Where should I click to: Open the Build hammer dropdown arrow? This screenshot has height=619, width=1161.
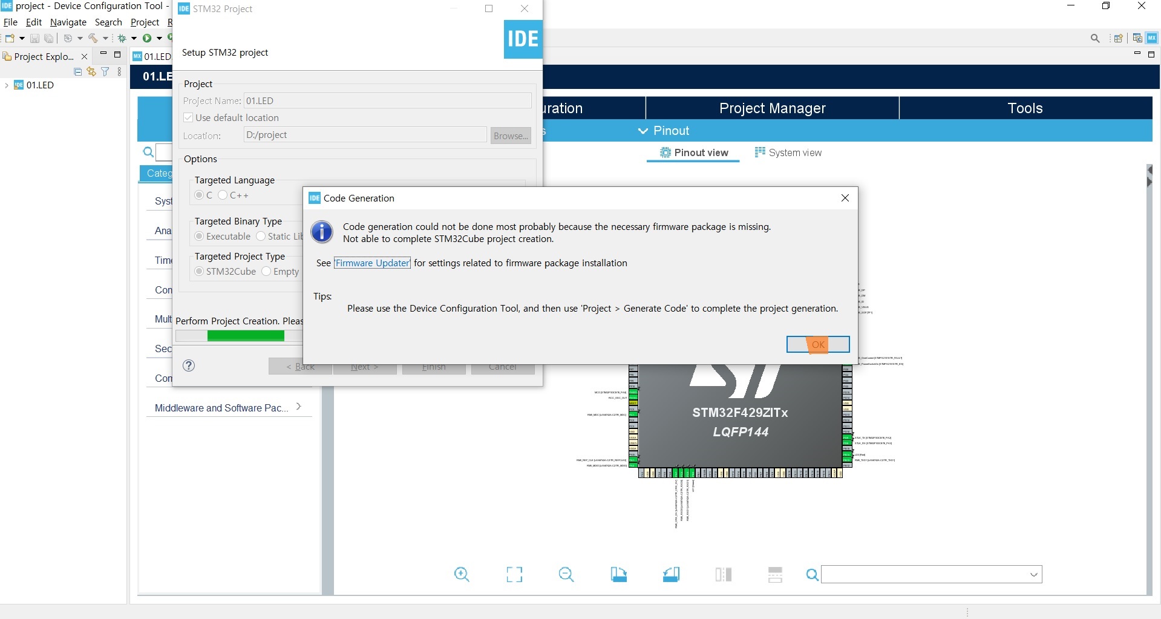[105, 38]
